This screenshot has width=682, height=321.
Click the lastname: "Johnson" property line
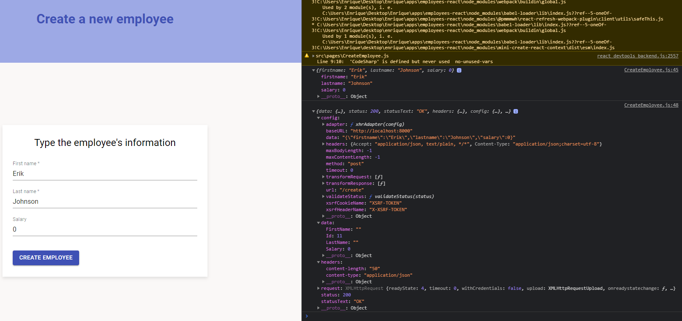[347, 84]
